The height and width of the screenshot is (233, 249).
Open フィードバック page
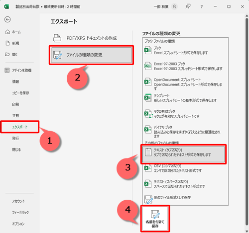coord(20,213)
